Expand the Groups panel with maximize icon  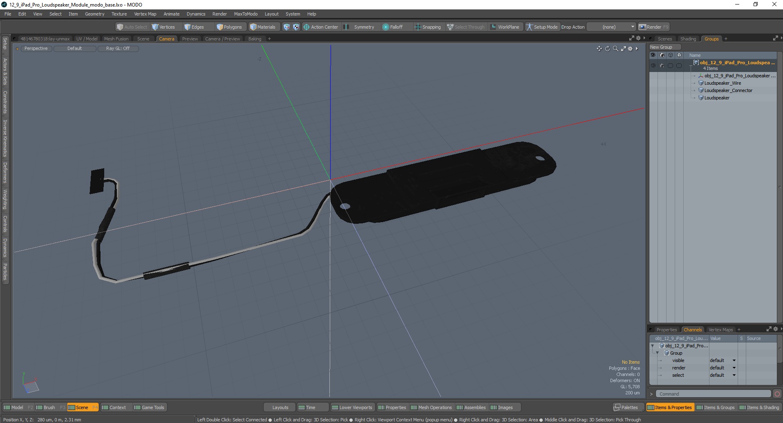775,38
